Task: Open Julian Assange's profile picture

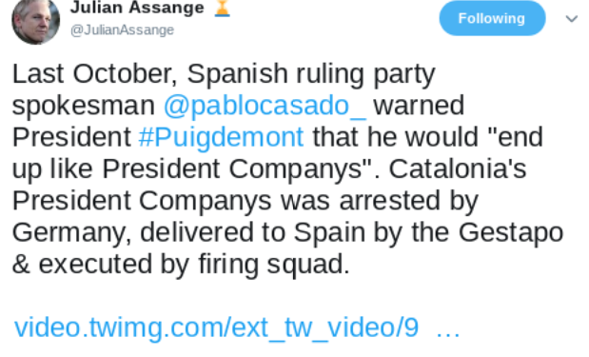Action: [x=36, y=21]
